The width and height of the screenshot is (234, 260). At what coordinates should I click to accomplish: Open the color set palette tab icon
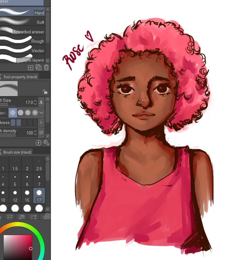[22, 217]
